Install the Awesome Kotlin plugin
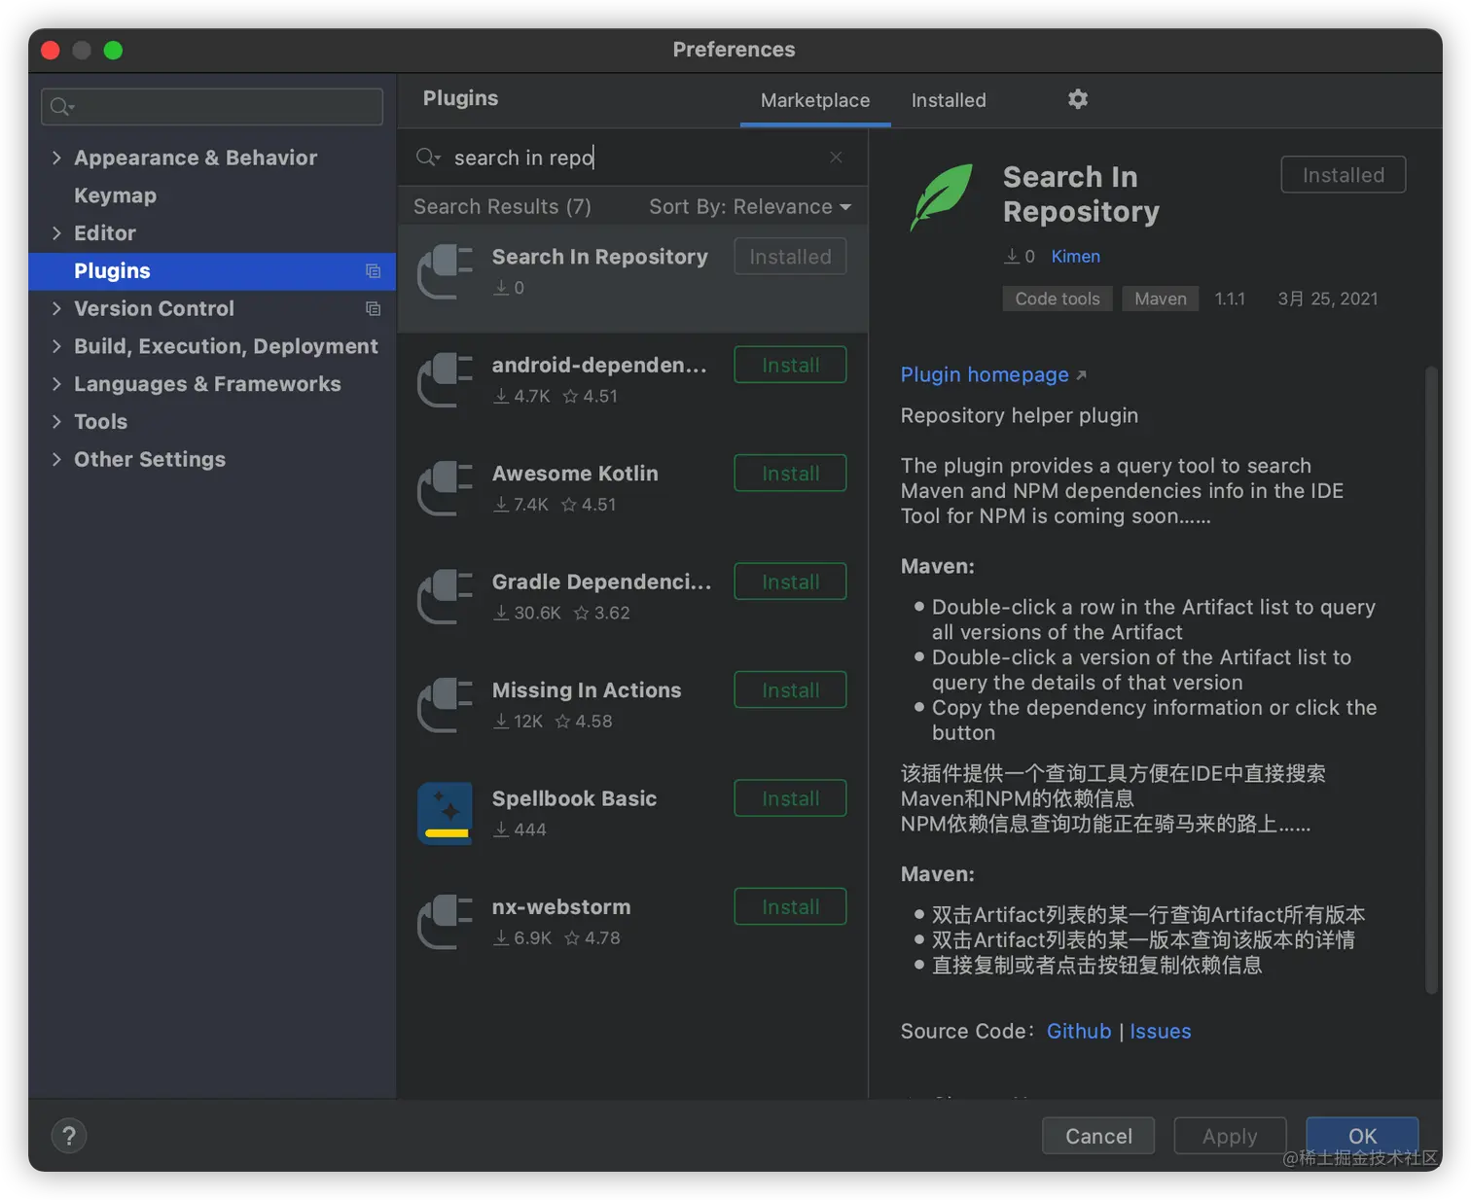 point(790,474)
